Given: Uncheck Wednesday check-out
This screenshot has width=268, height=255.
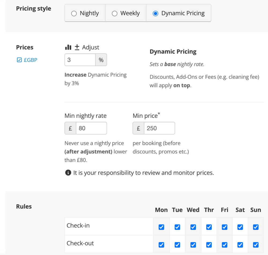Looking at the screenshot, I should [x=193, y=245].
